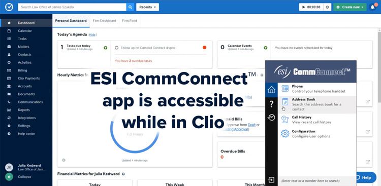381x186 pixels.
Task: Click the Financial Metrics info icon
Action: pos(123,174)
